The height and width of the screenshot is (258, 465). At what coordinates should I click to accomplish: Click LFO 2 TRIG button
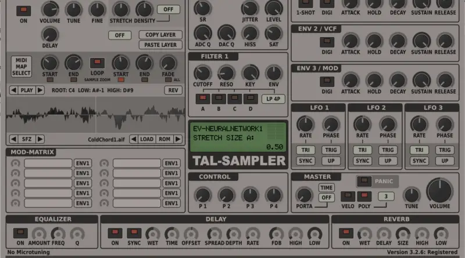click(x=388, y=150)
